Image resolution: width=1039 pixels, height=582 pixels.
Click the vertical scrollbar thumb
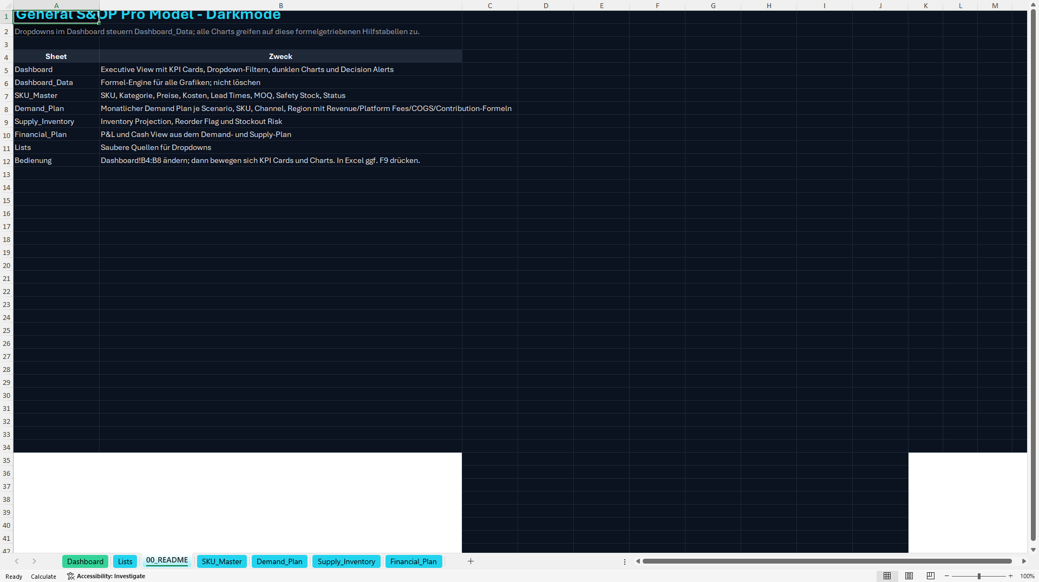[1033, 276]
